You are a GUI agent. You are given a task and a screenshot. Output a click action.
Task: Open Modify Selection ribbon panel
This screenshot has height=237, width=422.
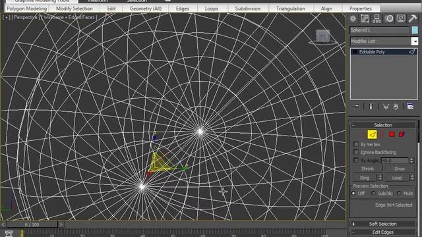pos(75,9)
